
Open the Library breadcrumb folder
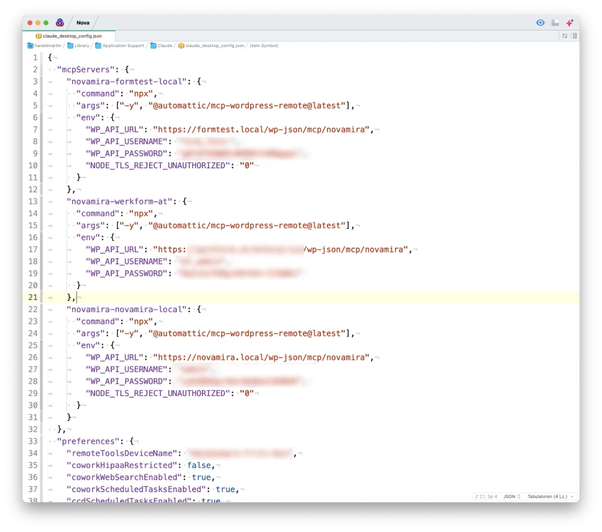[78, 45]
